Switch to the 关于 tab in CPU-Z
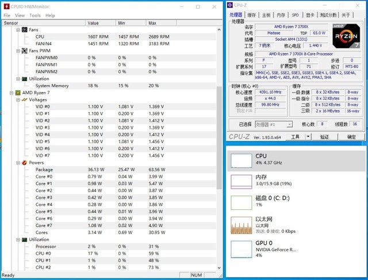This screenshot has height=280, width=368. pyautogui.click(x=346, y=15)
